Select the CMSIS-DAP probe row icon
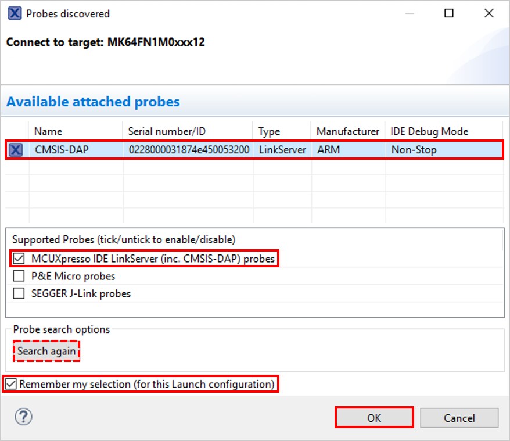Screen dimensions: 510x441 pos(16,150)
